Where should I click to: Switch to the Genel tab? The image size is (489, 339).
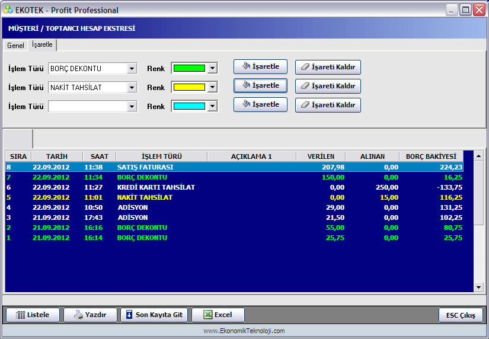tap(15, 46)
